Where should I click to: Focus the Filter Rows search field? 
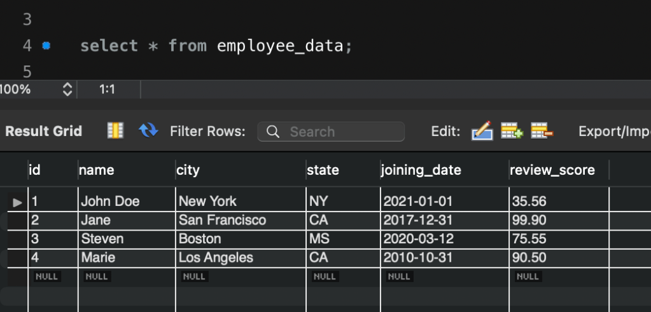click(x=337, y=132)
